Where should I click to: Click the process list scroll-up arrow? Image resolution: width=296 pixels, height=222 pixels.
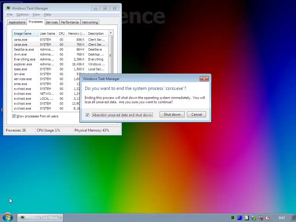tap(111, 33)
